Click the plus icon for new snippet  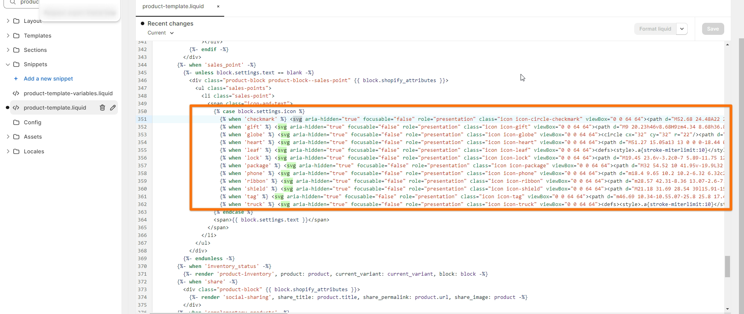16,79
